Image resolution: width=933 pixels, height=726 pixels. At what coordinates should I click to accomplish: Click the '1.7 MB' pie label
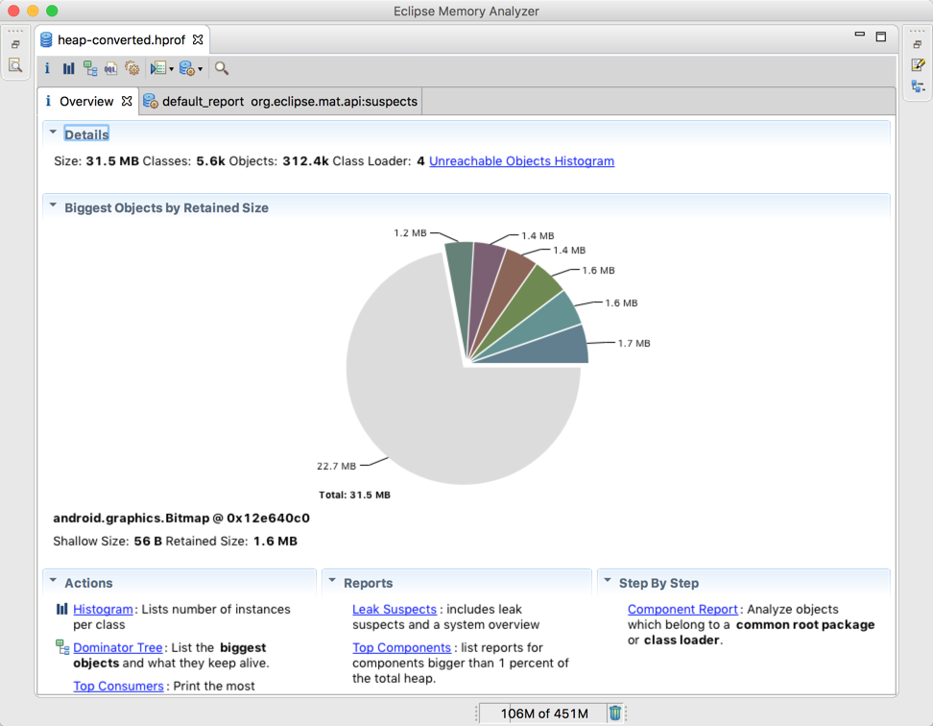pos(634,344)
